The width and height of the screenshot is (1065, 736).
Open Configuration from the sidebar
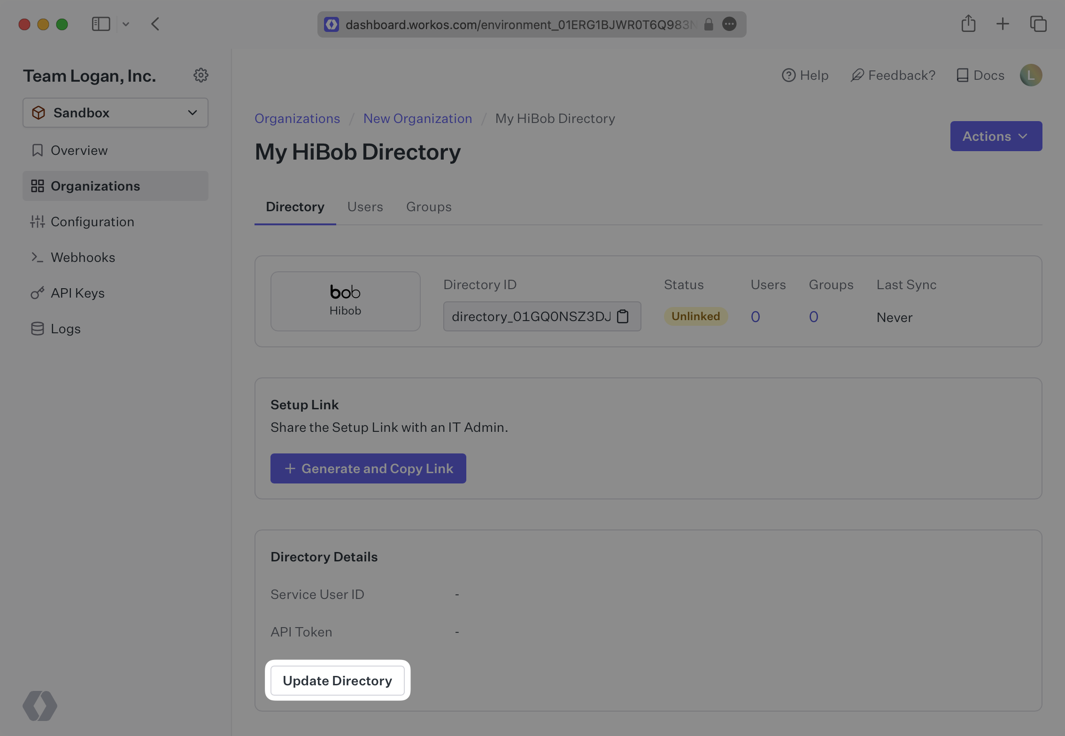(93, 222)
